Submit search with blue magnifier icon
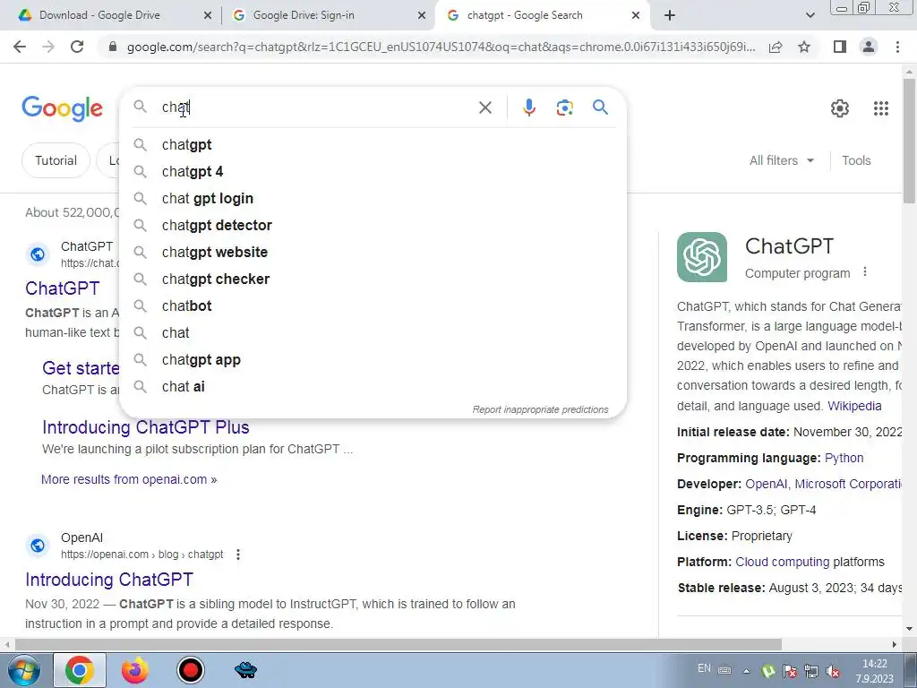Image resolution: width=917 pixels, height=688 pixels. pos(600,107)
